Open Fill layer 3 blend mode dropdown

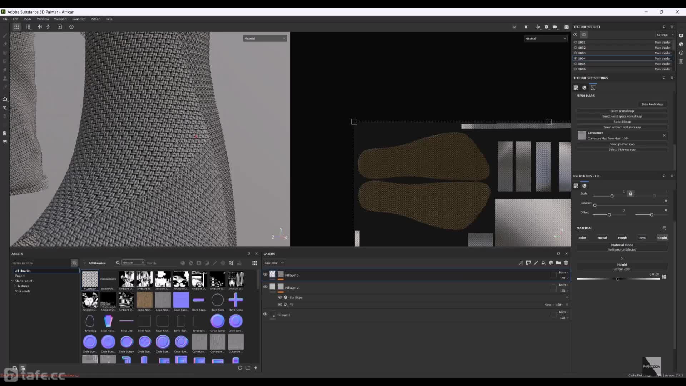click(x=563, y=272)
